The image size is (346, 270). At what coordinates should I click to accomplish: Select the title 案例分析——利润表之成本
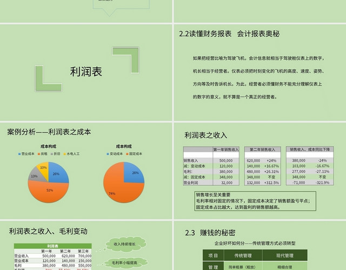pyautogui.click(x=49, y=132)
